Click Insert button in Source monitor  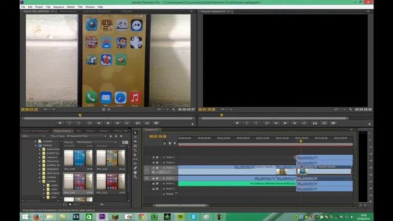point(138,123)
